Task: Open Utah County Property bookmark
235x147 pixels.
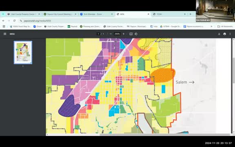Action: [55, 27]
